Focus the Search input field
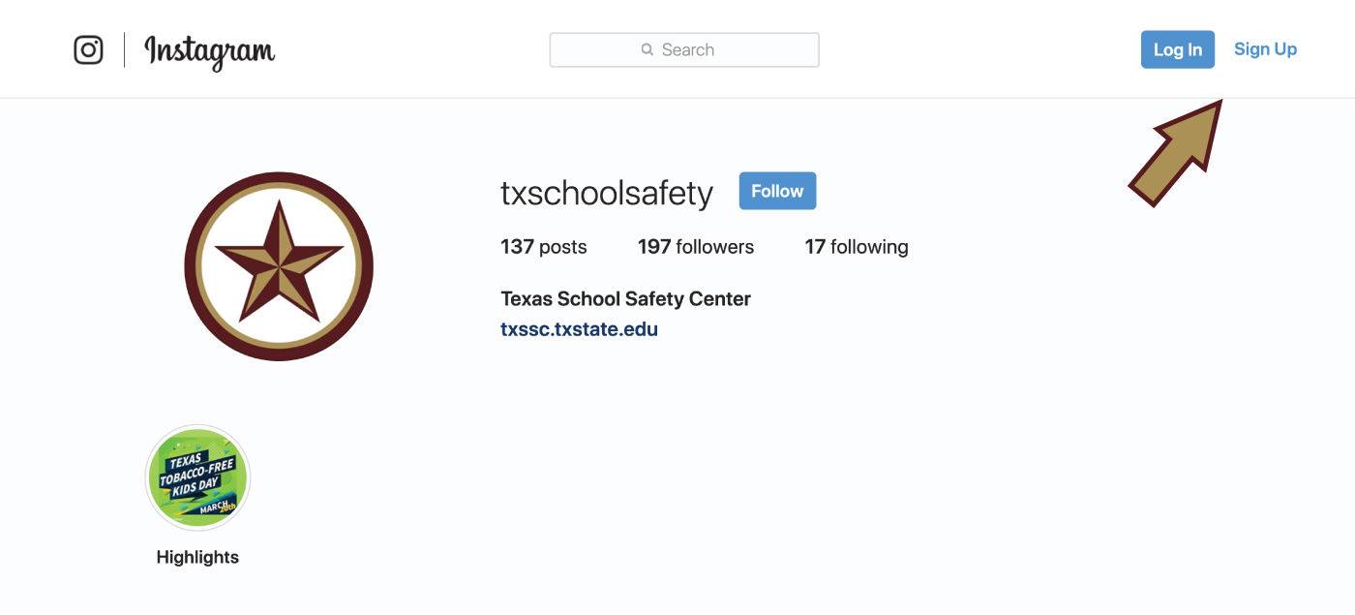1355x615 pixels. click(684, 49)
